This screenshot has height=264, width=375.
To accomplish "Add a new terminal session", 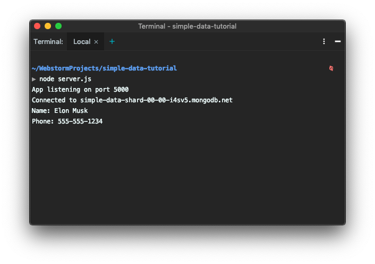I will 112,41.
